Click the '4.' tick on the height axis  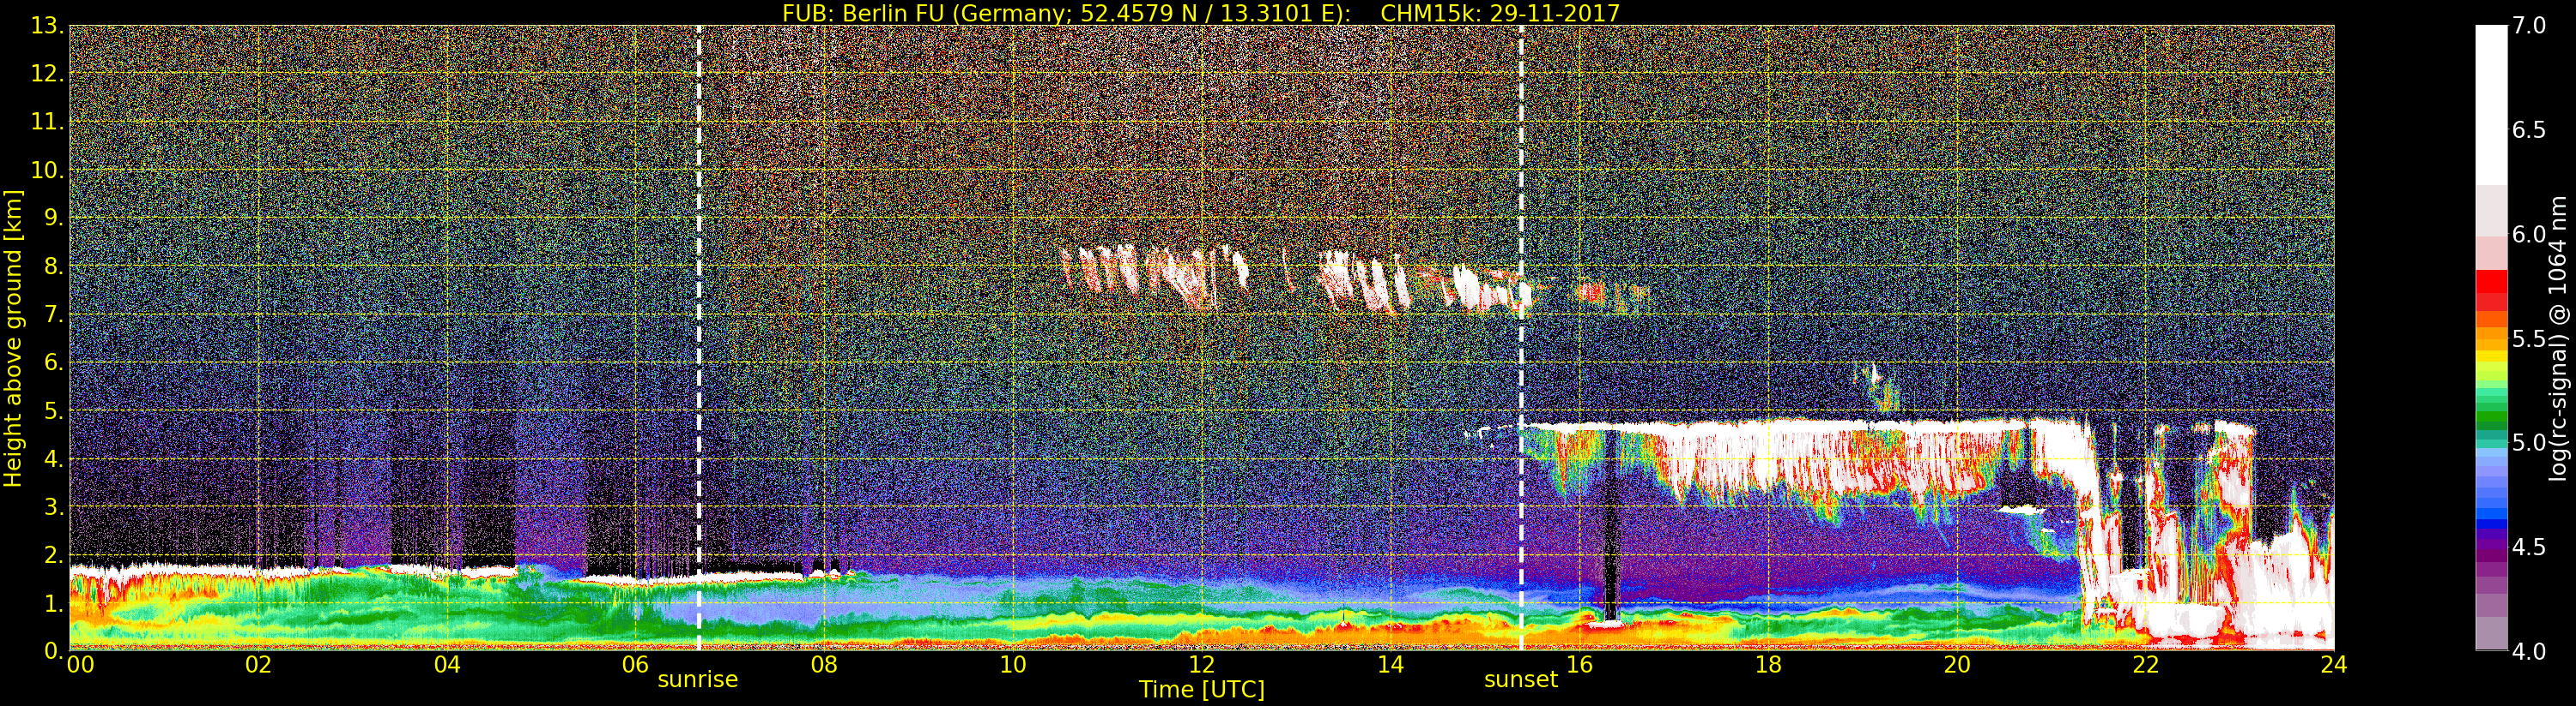coord(53,458)
